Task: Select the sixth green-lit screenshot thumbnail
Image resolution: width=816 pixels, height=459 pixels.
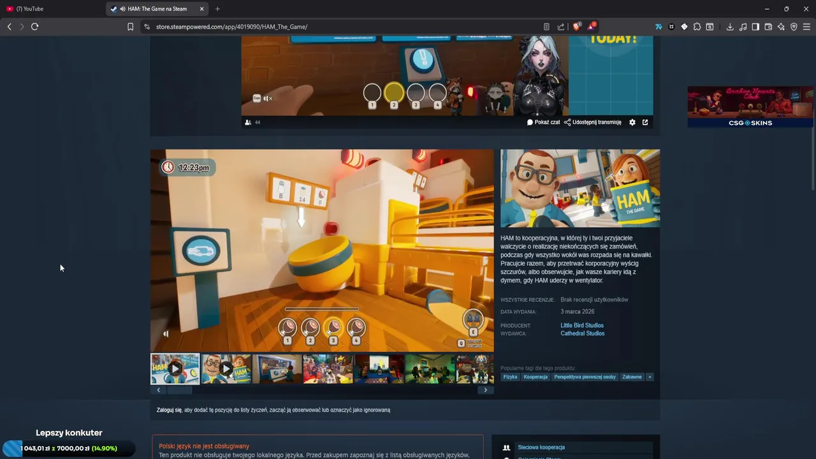Action: (x=430, y=368)
